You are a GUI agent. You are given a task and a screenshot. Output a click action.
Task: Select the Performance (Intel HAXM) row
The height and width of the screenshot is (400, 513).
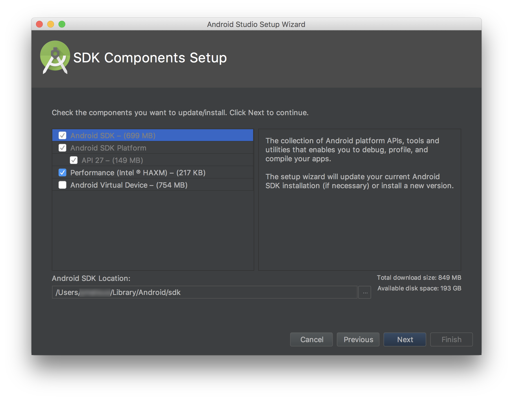pyautogui.click(x=153, y=172)
